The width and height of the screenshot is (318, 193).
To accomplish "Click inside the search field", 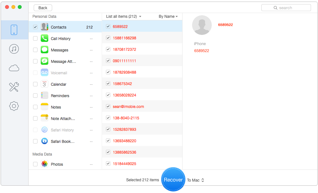I will tap(286, 8).
